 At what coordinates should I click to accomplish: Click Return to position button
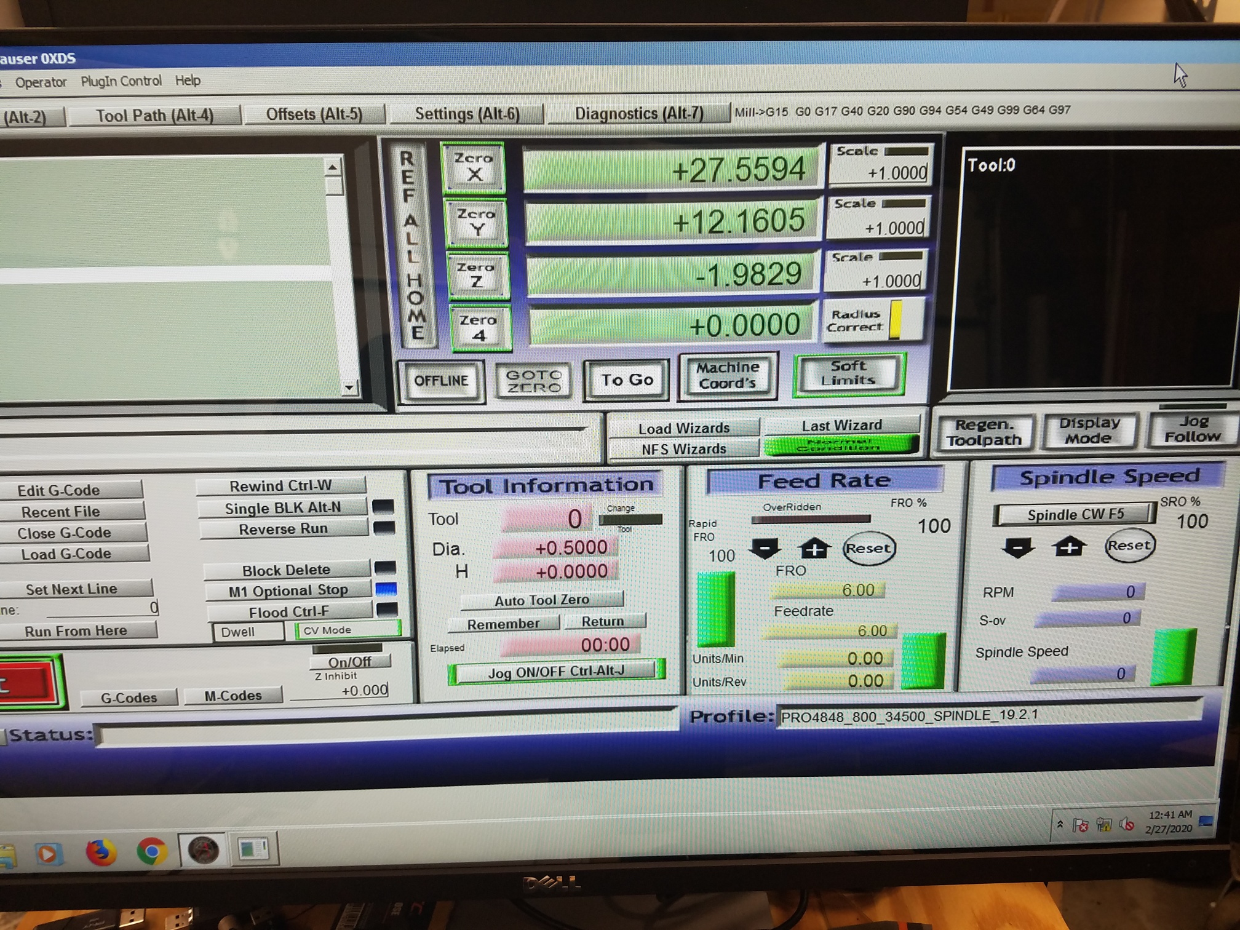[603, 621]
